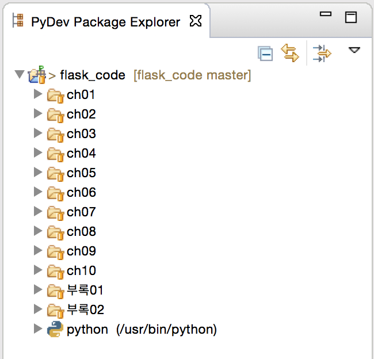Expand the ch04 folder
The width and height of the screenshot is (374, 359).
38,152
